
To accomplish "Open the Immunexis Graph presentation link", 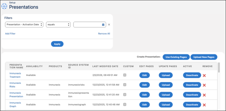I will pyautogui.click(x=15, y=105).
